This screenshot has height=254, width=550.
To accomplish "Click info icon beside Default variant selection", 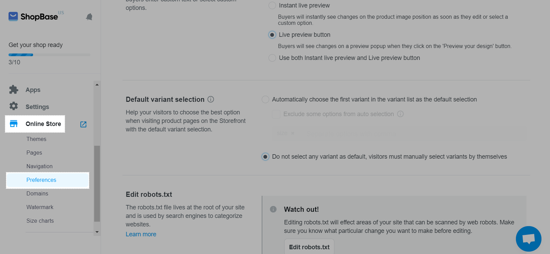I will tap(211, 99).
